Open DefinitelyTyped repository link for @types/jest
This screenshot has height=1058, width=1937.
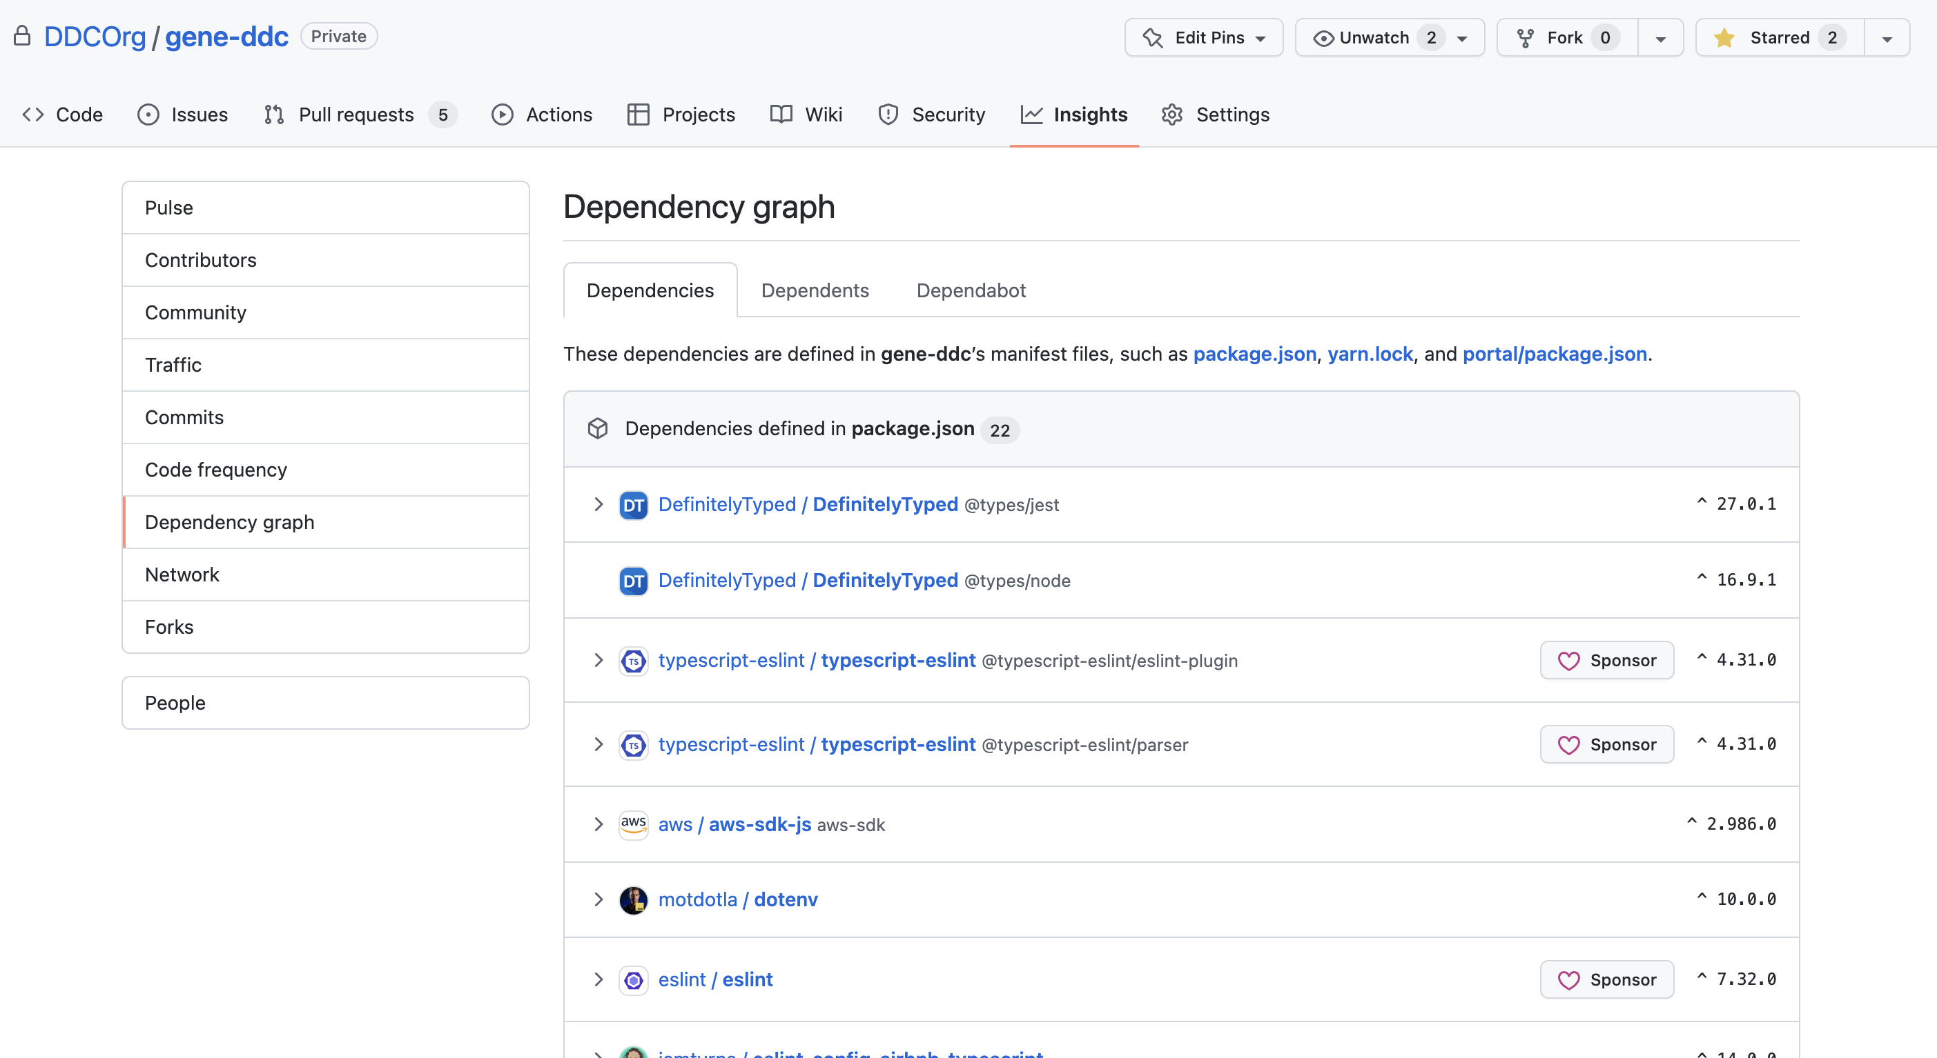tap(808, 504)
